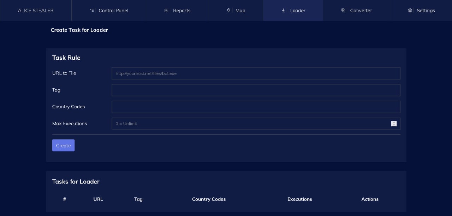
Task: Click the "Actions" column header
Action: tap(370, 199)
